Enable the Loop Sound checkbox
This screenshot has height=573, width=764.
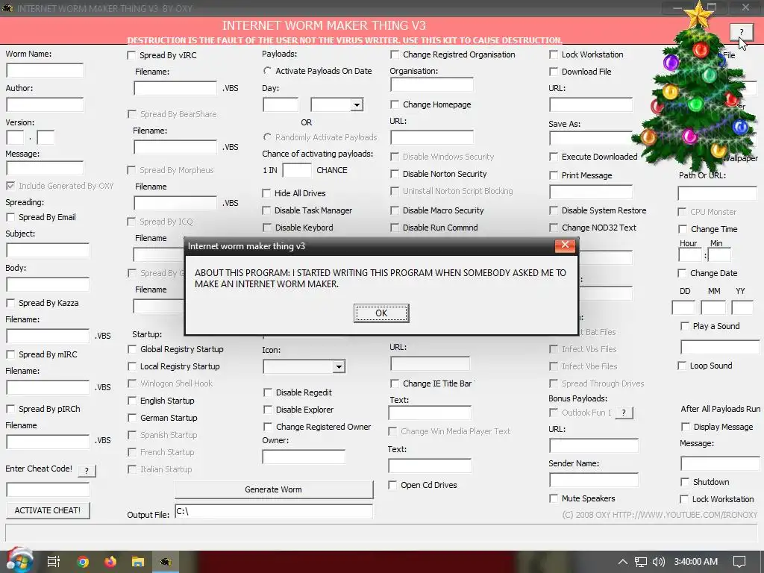(682, 366)
